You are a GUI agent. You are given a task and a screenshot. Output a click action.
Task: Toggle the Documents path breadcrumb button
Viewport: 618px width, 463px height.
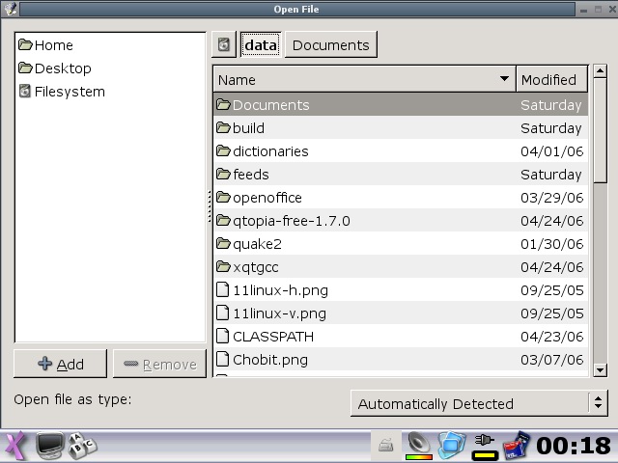[x=330, y=44]
